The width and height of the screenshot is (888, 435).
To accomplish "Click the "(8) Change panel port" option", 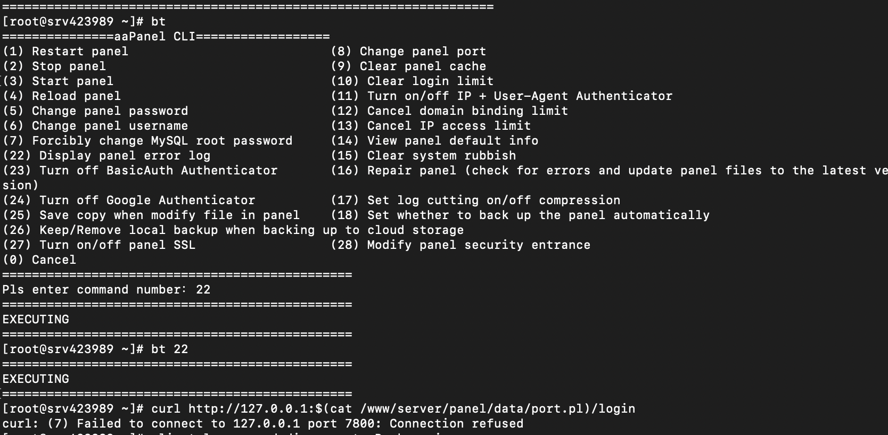I will (x=408, y=52).
